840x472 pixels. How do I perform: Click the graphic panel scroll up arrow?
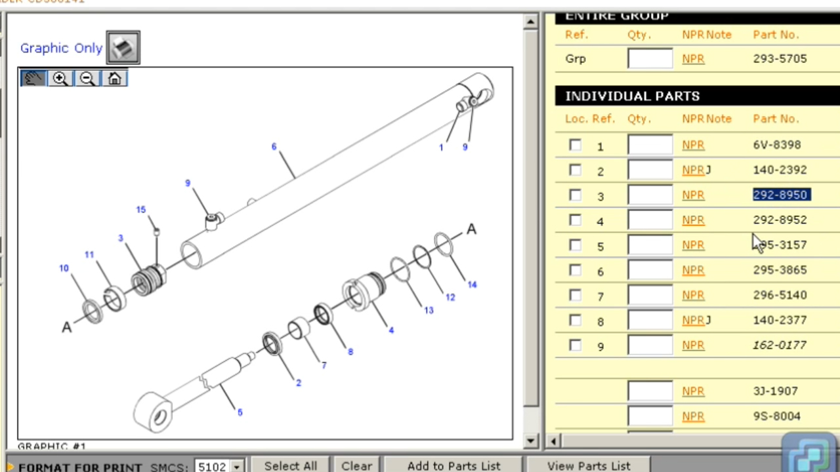click(x=531, y=22)
